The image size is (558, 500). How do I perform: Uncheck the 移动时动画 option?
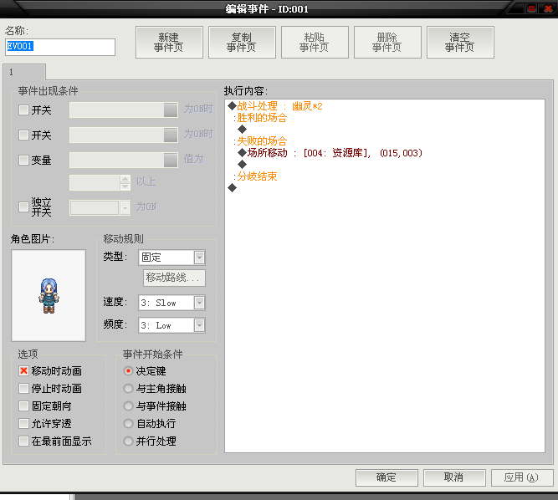[x=24, y=371]
